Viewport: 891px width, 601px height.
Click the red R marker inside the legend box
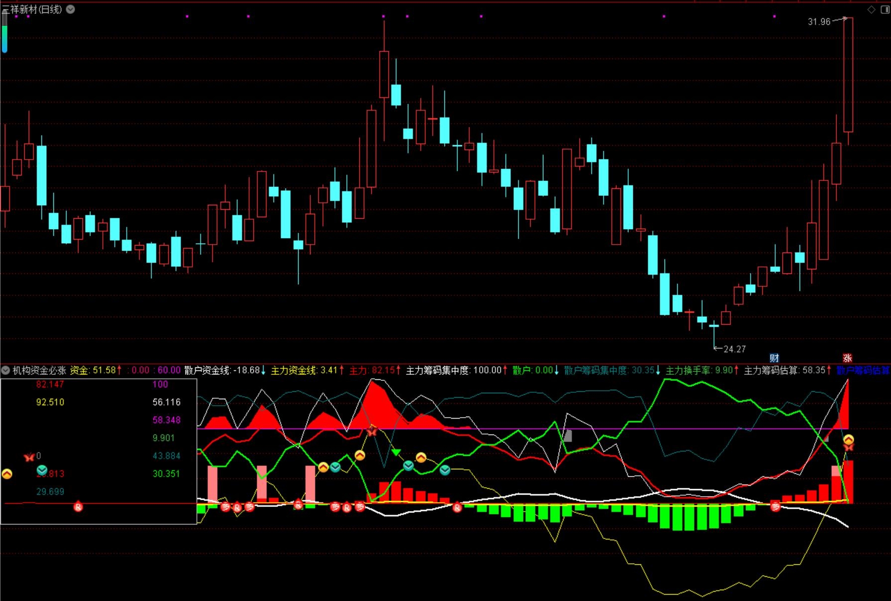tap(78, 507)
